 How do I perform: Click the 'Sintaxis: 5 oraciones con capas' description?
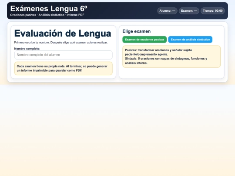pyautogui.click(x=166, y=61)
